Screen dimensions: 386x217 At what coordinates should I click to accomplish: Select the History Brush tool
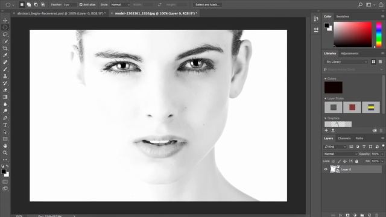point(5,83)
